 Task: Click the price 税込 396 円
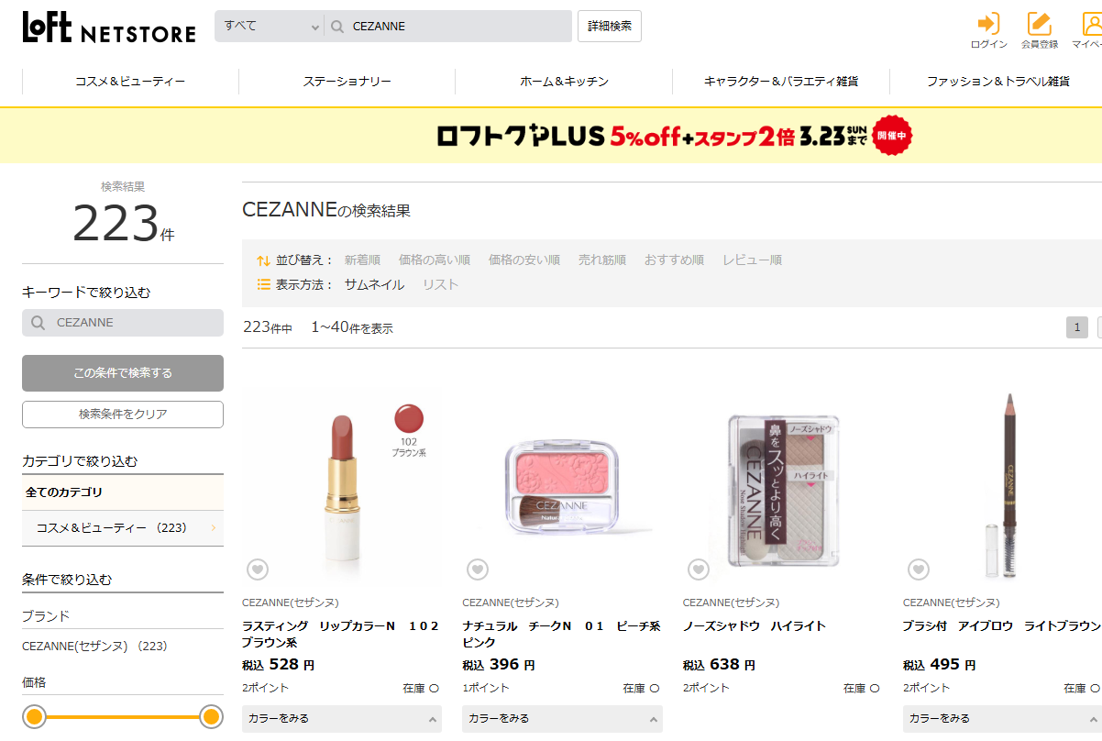[x=499, y=665]
